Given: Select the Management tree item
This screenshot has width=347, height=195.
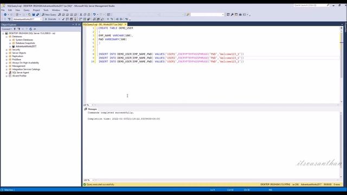Looking at the screenshot, I should (18, 66).
